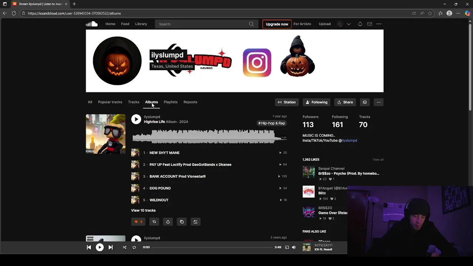Toggle shuffle in the player bar
The image size is (473, 266).
point(125,248)
